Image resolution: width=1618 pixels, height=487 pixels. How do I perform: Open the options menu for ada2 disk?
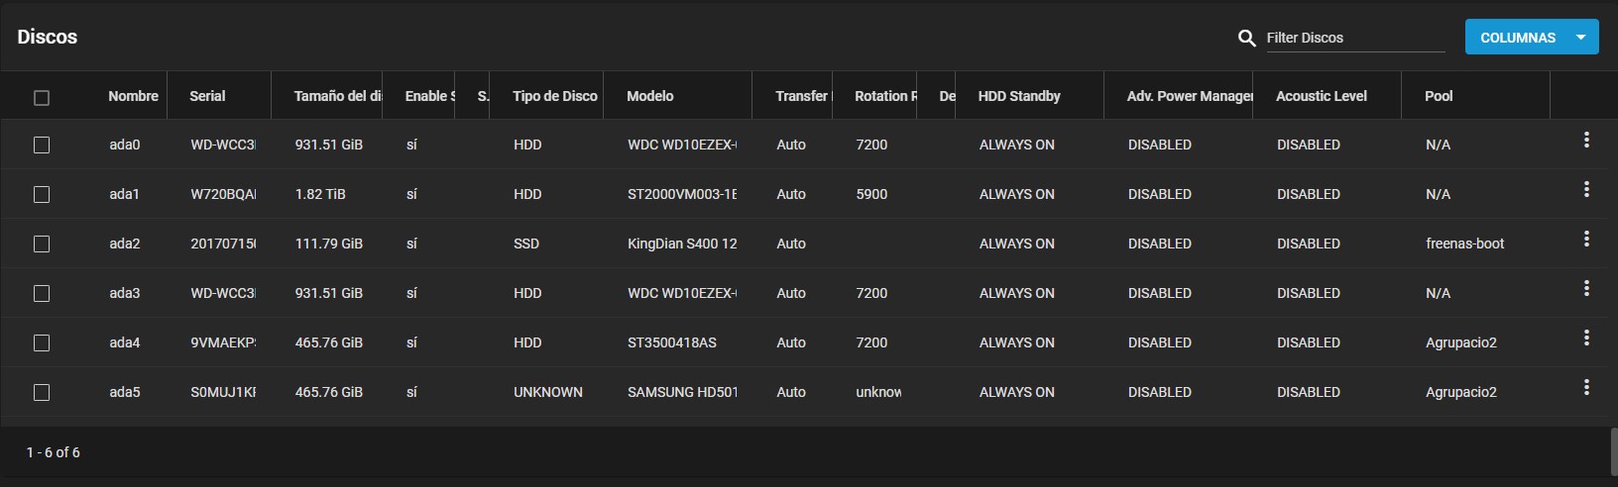1586,240
